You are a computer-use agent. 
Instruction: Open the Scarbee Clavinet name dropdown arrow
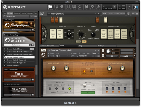tap(49, 50)
